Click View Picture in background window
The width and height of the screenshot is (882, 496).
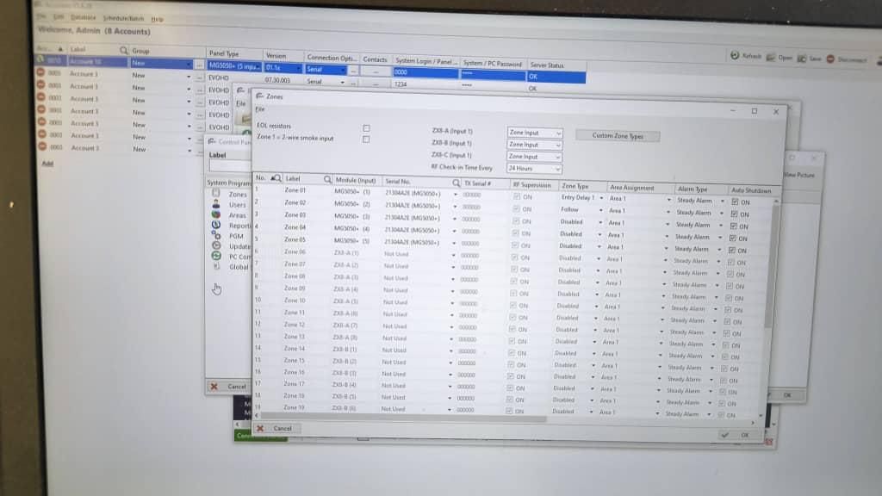[x=799, y=175]
